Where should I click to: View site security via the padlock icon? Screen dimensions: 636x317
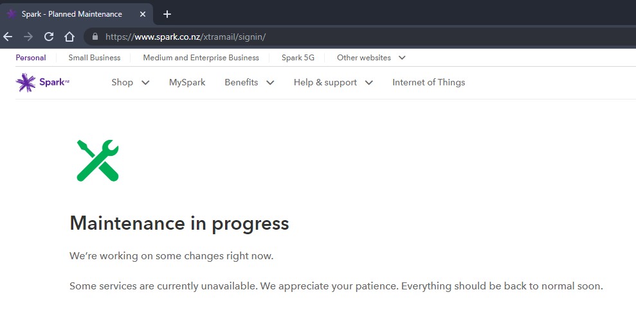(95, 37)
